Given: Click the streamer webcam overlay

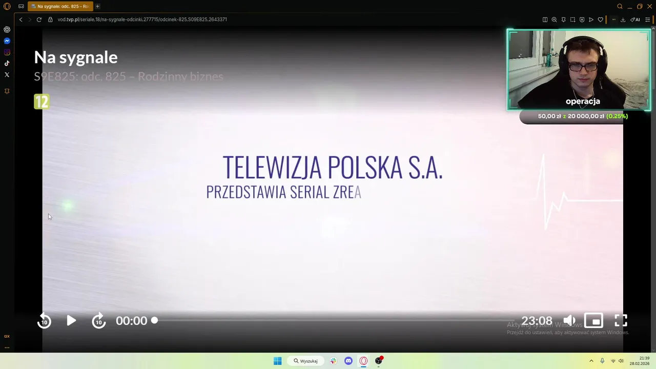Looking at the screenshot, I should [x=579, y=70].
